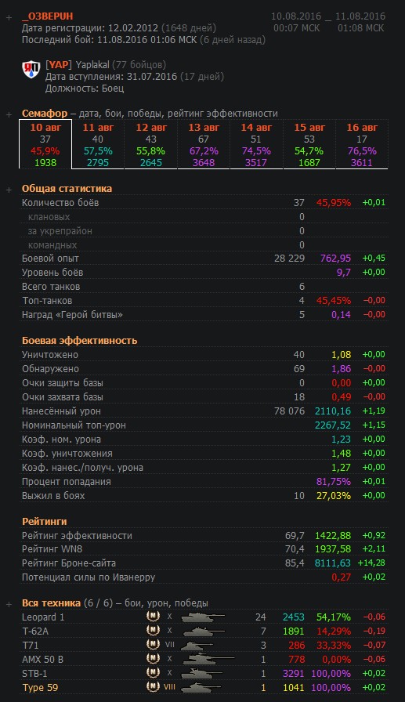The image size is (405, 702).
Task: Click the Номинальный топ-урон label
Action: point(74,425)
